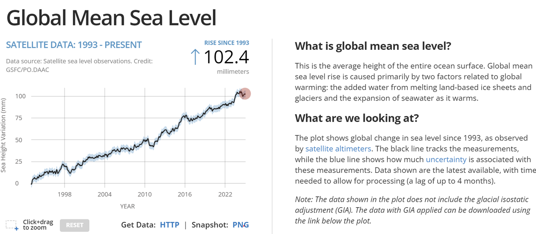Click the RISE SINCE 1993 label

tap(227, 43)
